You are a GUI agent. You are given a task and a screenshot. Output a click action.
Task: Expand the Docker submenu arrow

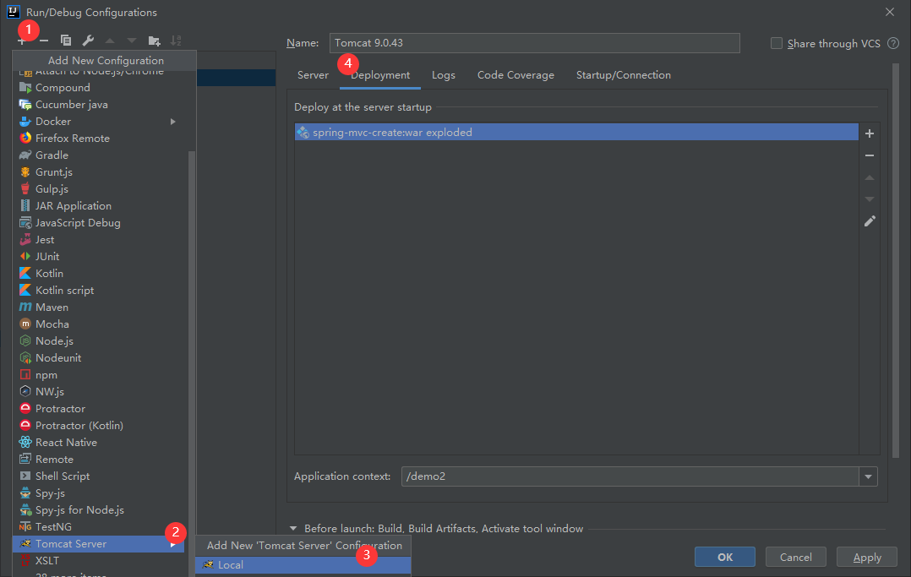tap(173, 122)
